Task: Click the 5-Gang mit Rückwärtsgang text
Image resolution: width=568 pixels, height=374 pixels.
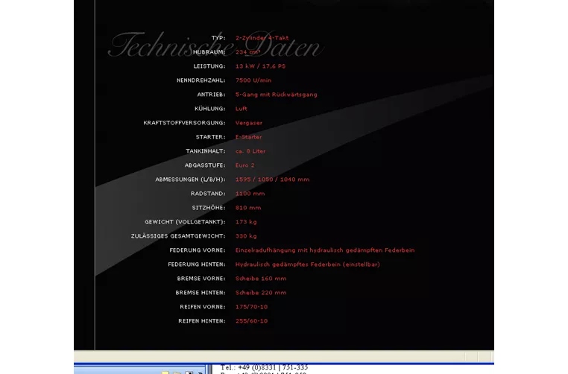Action: (x=276, y=95)
